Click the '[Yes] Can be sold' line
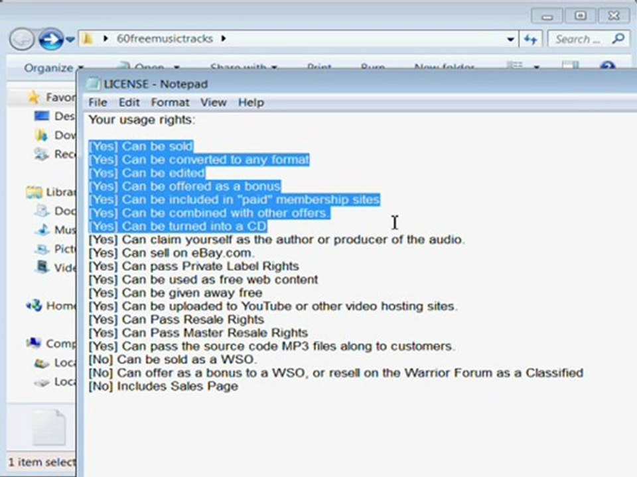The width and height of the screenshot is (637, 477). (x=141, y=146)
